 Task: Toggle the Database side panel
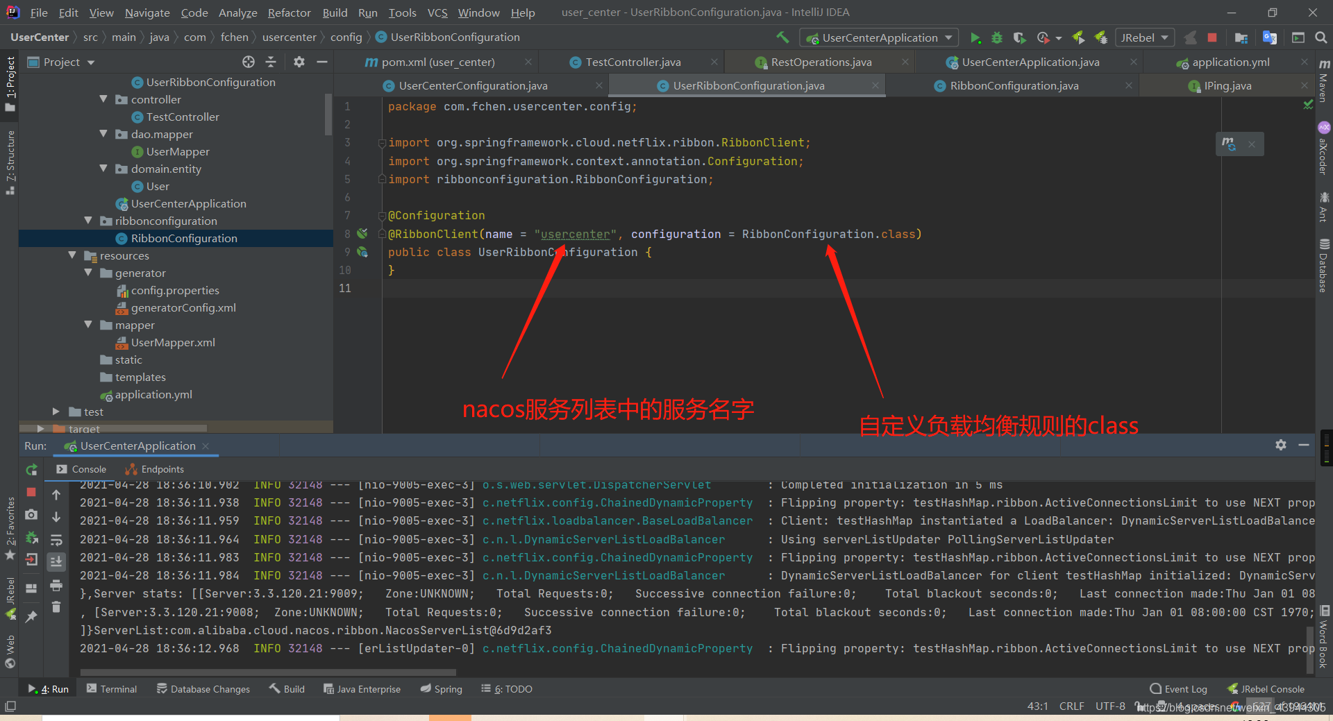click(x=1324, y=266)
